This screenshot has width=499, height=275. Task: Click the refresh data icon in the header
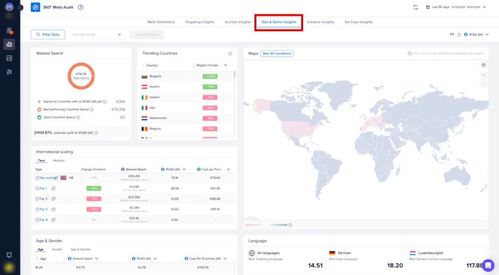(x=416, y=7)
